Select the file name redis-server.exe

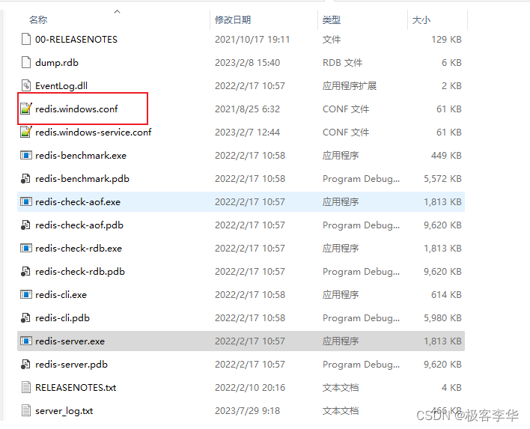pos(70,341)
